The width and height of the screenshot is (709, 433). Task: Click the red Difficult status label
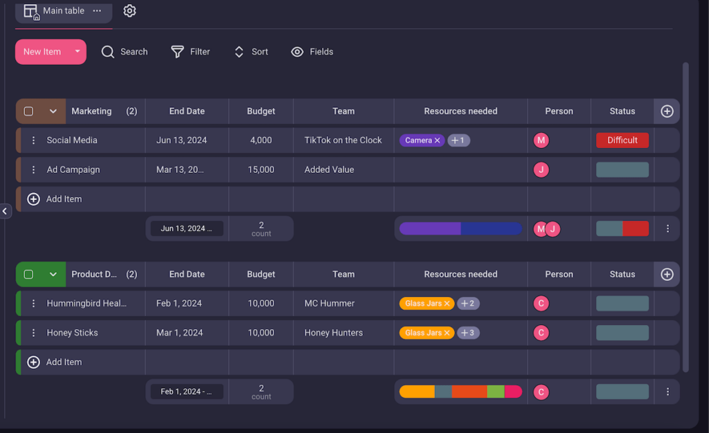click(622, 140)
